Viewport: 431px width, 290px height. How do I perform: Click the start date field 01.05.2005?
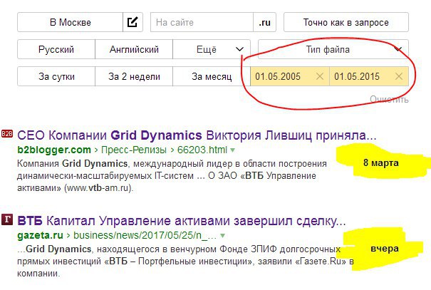click(290, 76)
